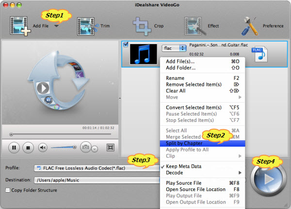291x209 pixels.
Task: Choose Split by Chapter
Action: click(x=202, y=143)
